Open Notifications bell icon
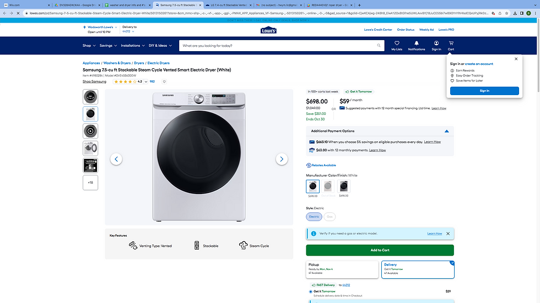The image size is (540, 303). click(x=417, y=44)
